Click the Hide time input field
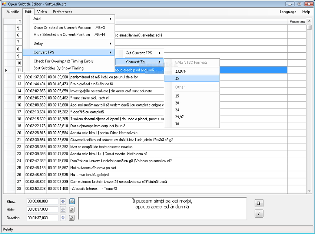 click(x=42, y=210)
